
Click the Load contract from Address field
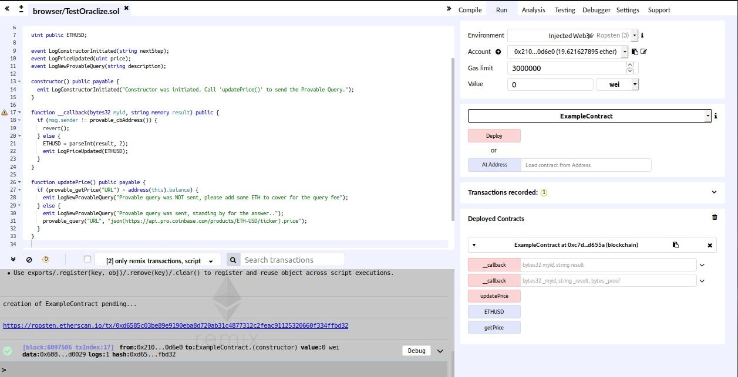[586, 165]
